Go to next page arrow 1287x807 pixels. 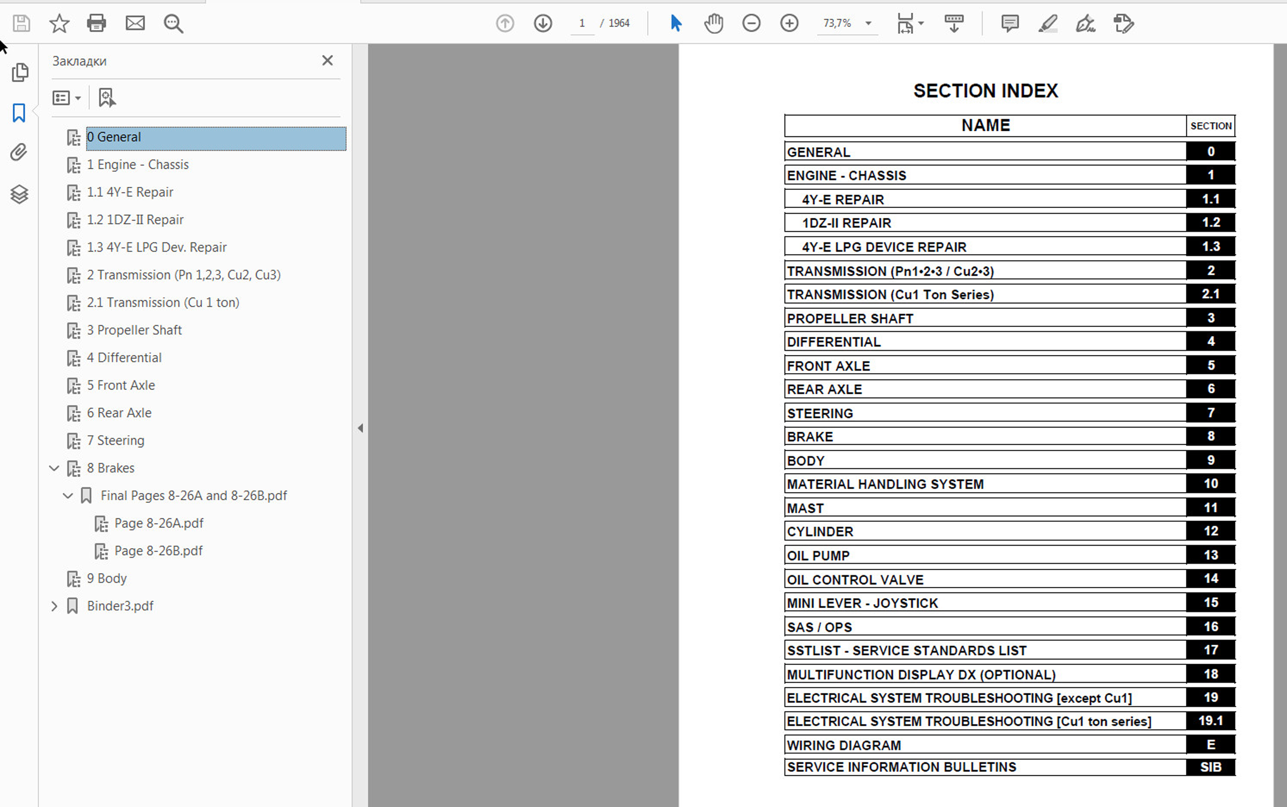pos(543,24)
